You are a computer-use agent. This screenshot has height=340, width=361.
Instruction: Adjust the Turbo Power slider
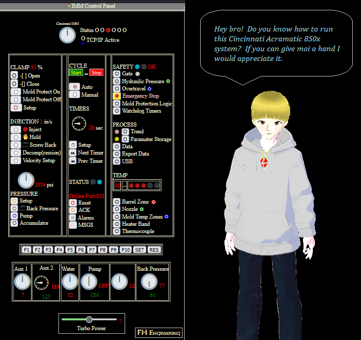89,319
